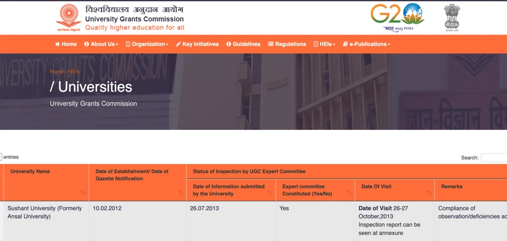Click Sushant University (Formerly Ansal University) cell
Screen dimensions: 507x241
pos(46,221)
